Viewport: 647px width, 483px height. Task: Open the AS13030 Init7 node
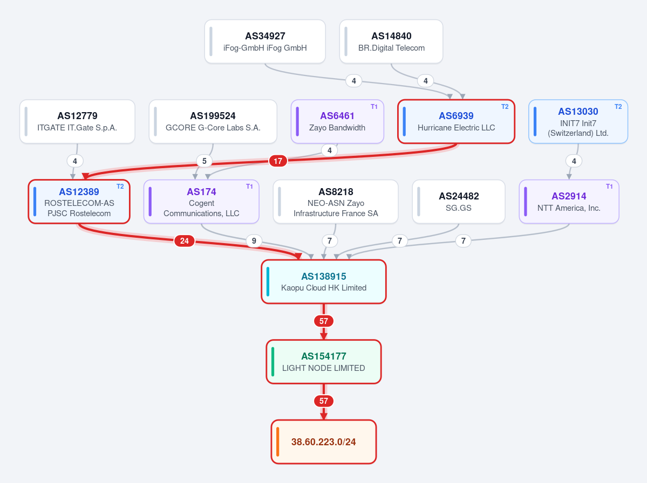click(578, 122)
